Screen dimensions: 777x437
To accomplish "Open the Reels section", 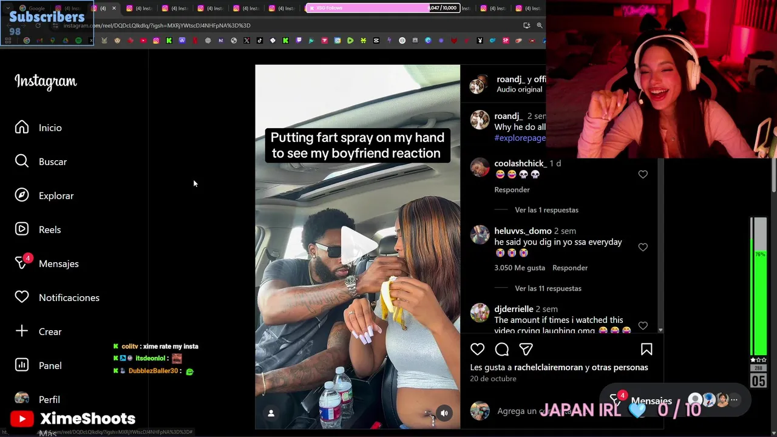I will (38, 229).
